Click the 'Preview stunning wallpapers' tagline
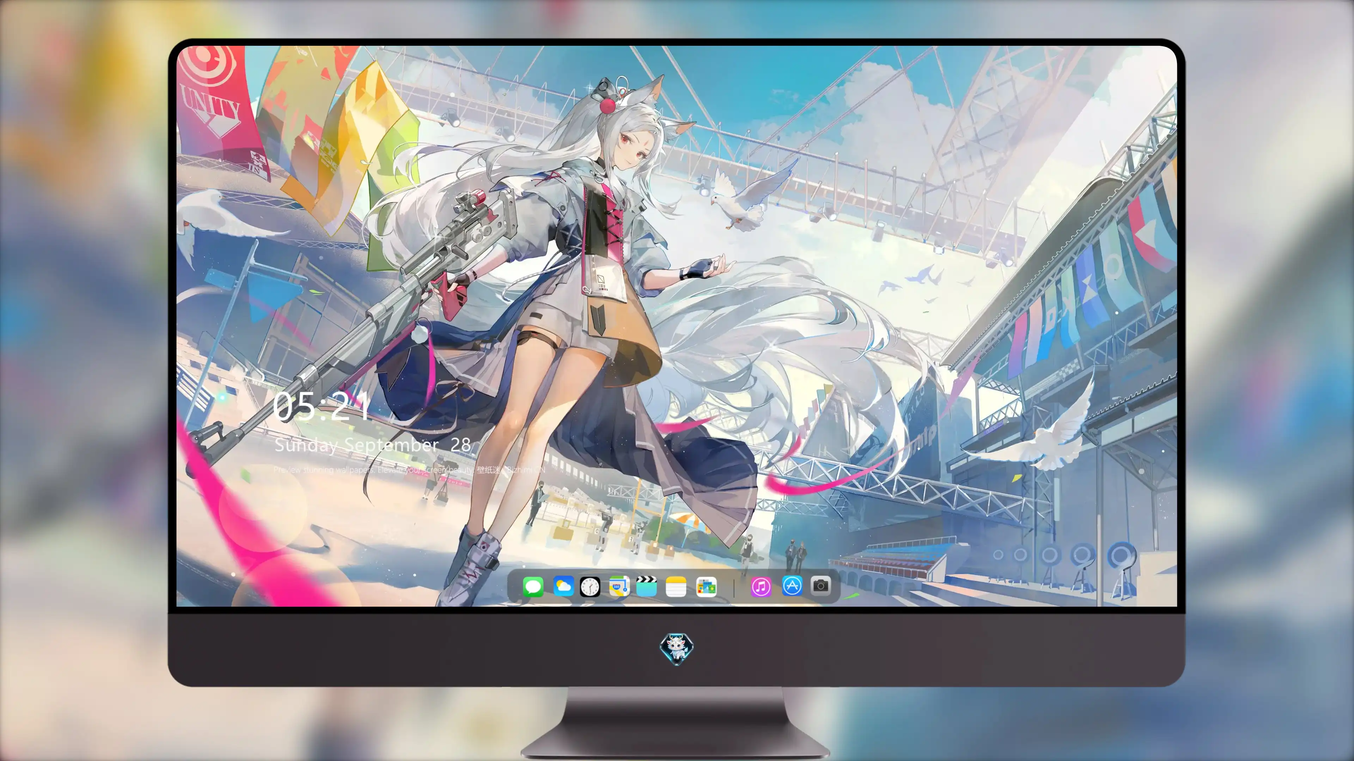The width and height of the screenshot is (1354, 761). pos(409,470)
